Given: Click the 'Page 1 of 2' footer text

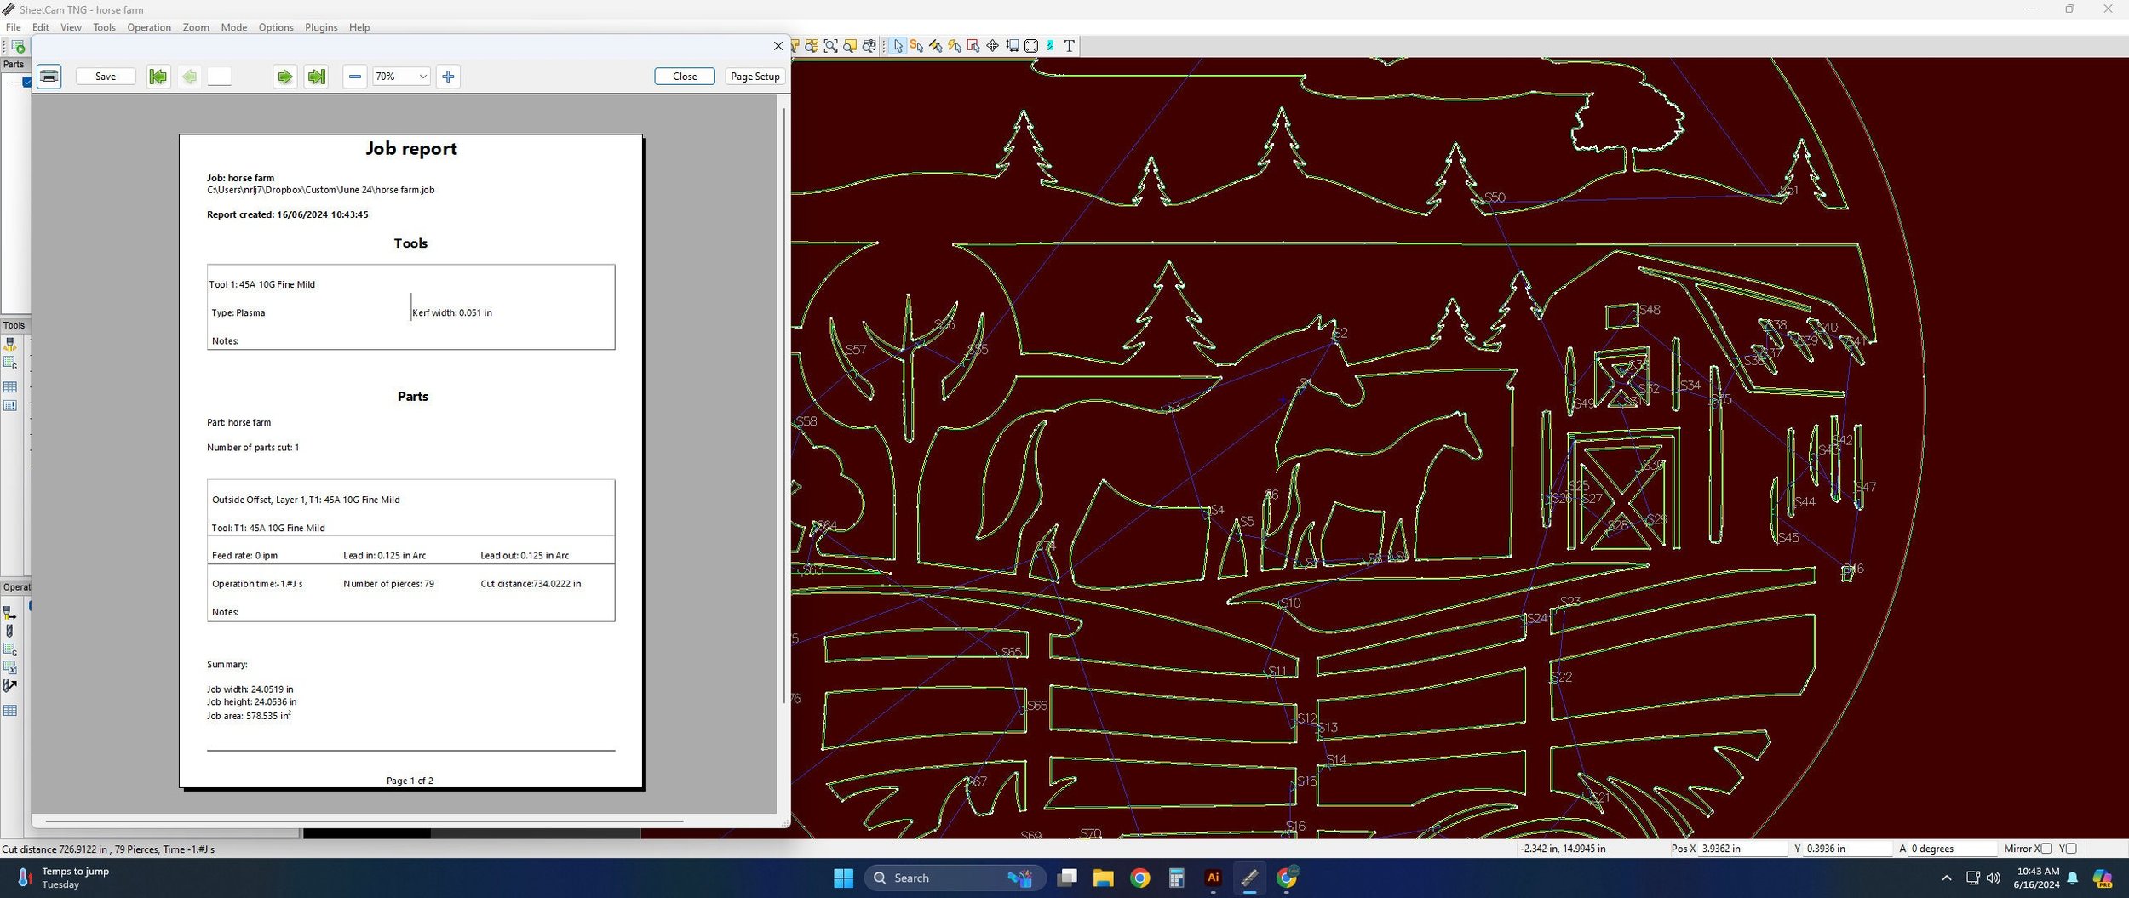Looking at the screenshot, I should 410,781.
